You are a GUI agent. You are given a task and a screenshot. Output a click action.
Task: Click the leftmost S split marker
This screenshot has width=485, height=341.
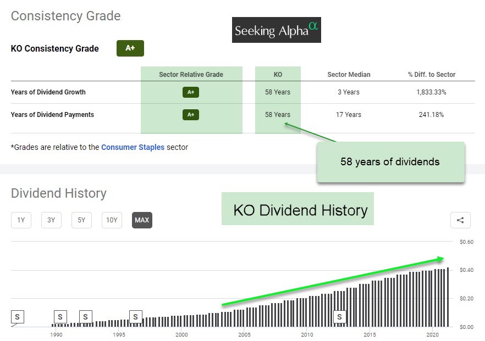[x=17, y=317]
